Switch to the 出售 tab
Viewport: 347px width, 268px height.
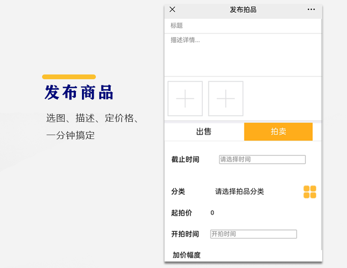(204, 132)
